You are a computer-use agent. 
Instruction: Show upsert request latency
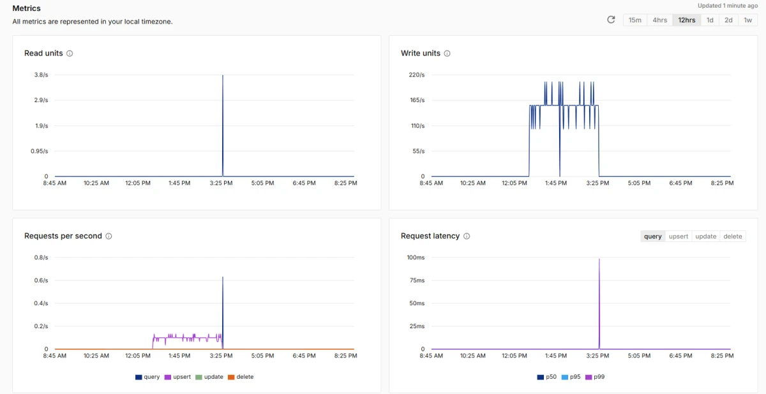pyautogui.click(x=679, y=236)
